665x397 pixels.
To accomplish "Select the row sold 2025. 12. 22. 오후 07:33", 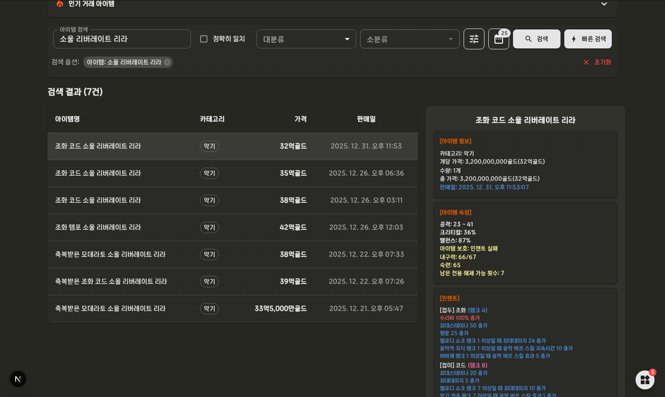I will pyautogui.click(x=233, y=255).
